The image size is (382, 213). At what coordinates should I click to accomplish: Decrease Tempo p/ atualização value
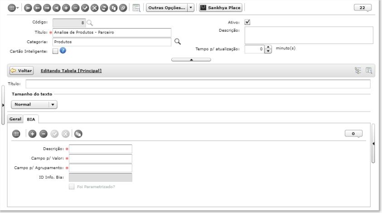pos(268,51)
